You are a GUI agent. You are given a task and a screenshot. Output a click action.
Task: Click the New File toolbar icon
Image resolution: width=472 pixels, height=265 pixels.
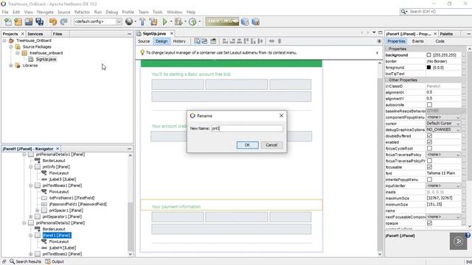click(x=8, y=21)
